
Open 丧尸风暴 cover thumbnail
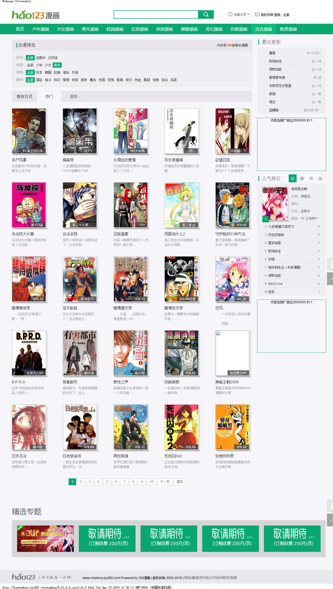[x=29, y=131]
